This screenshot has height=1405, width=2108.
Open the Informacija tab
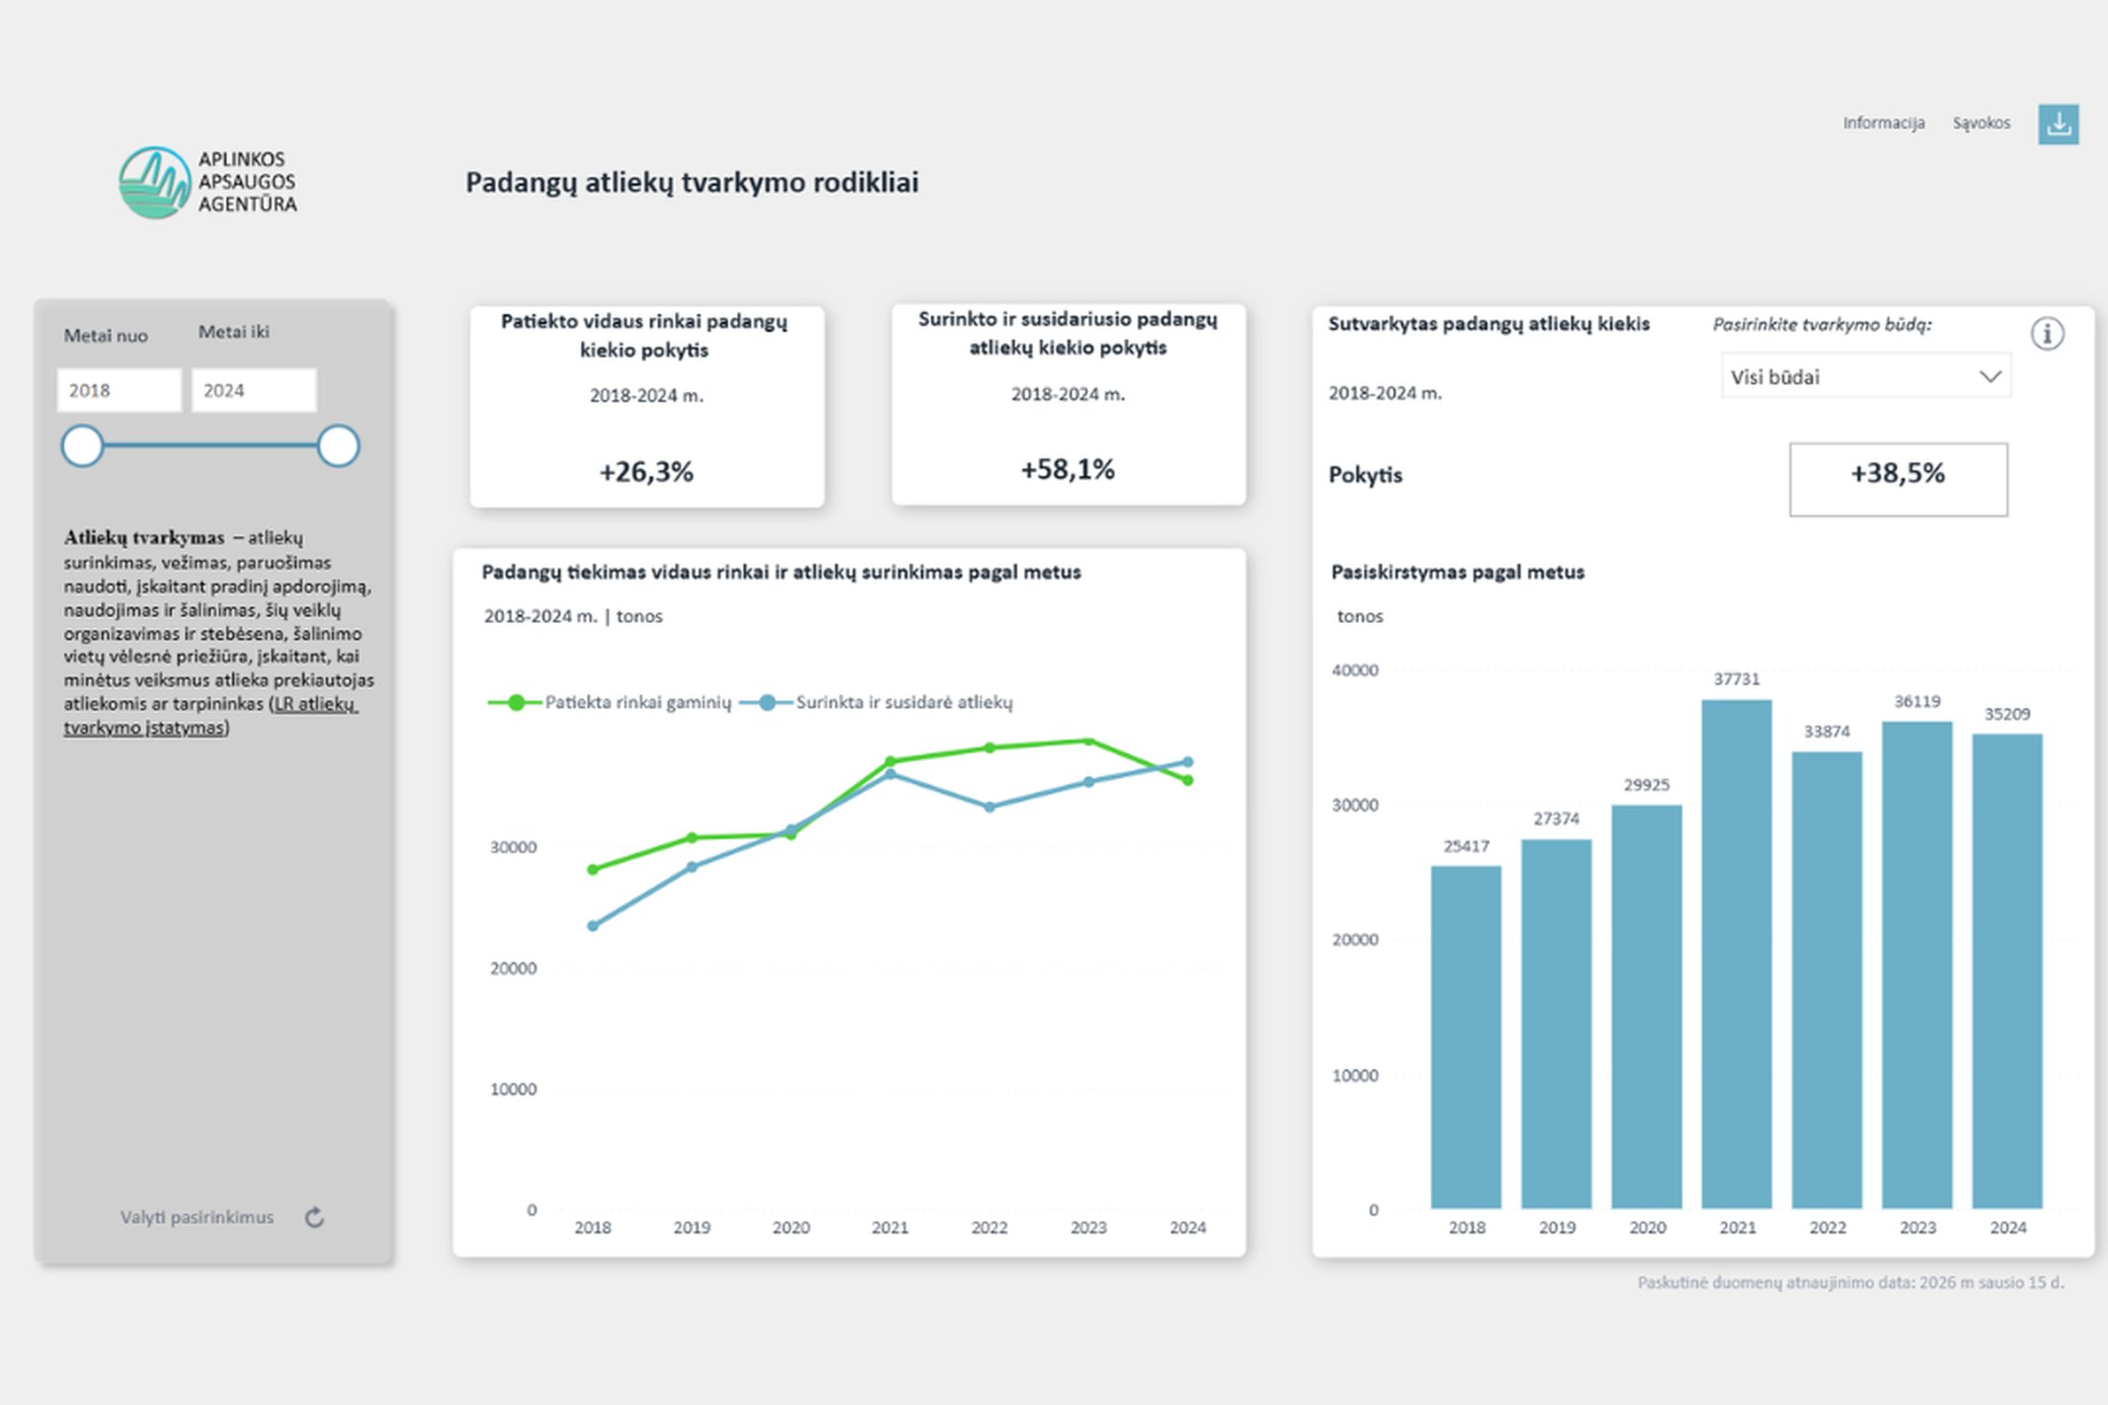point(1883,123)
